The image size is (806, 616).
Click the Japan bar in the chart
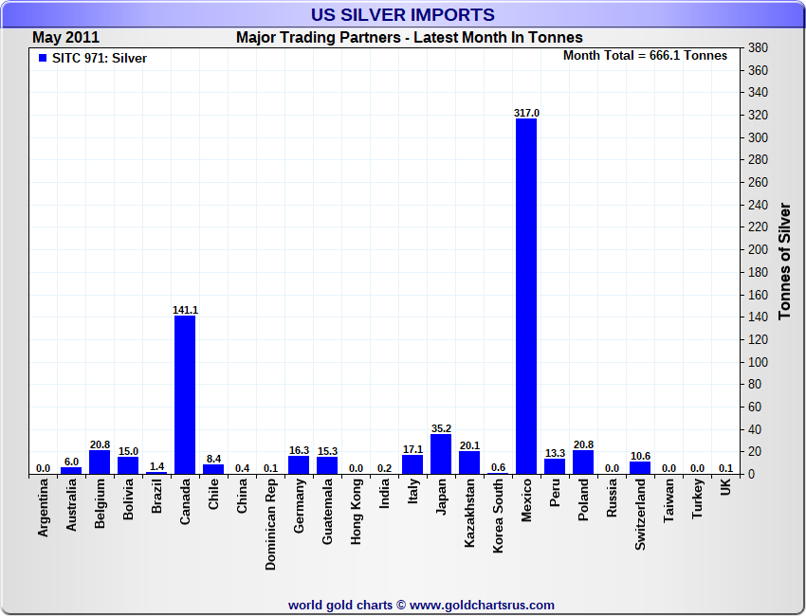pyautogui.click(x=441, y=454)
